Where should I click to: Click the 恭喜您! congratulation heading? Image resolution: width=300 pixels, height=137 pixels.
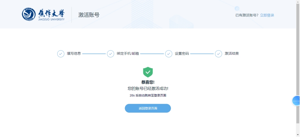click(148, 82)
